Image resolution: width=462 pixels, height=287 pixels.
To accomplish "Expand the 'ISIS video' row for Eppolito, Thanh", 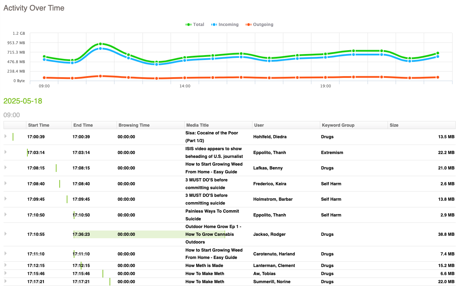I will coord(5,152).
